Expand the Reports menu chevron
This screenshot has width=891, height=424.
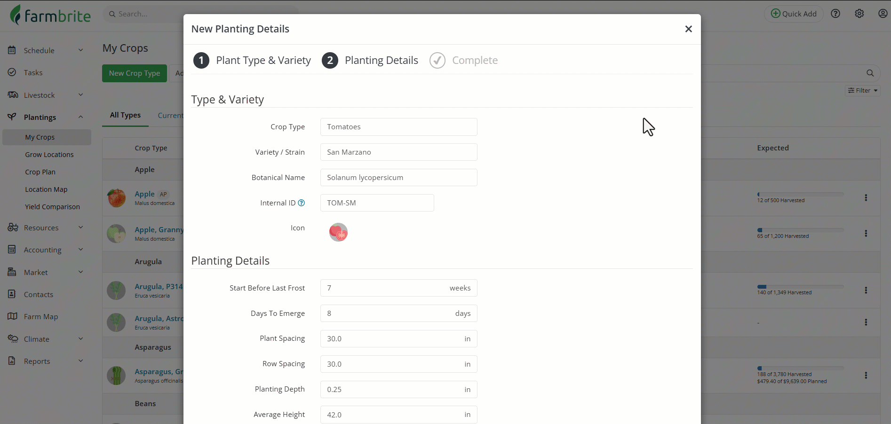pos(81,361)
